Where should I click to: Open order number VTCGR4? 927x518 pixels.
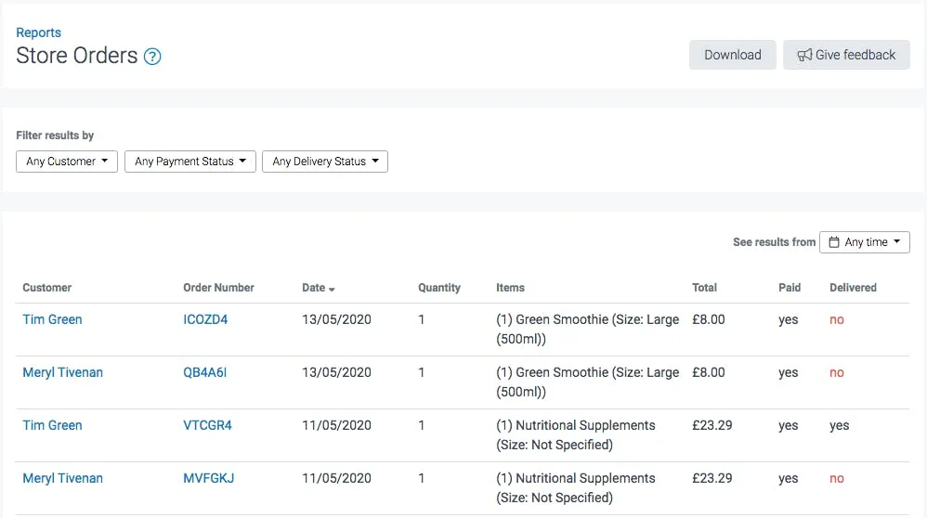coord(207,425)
